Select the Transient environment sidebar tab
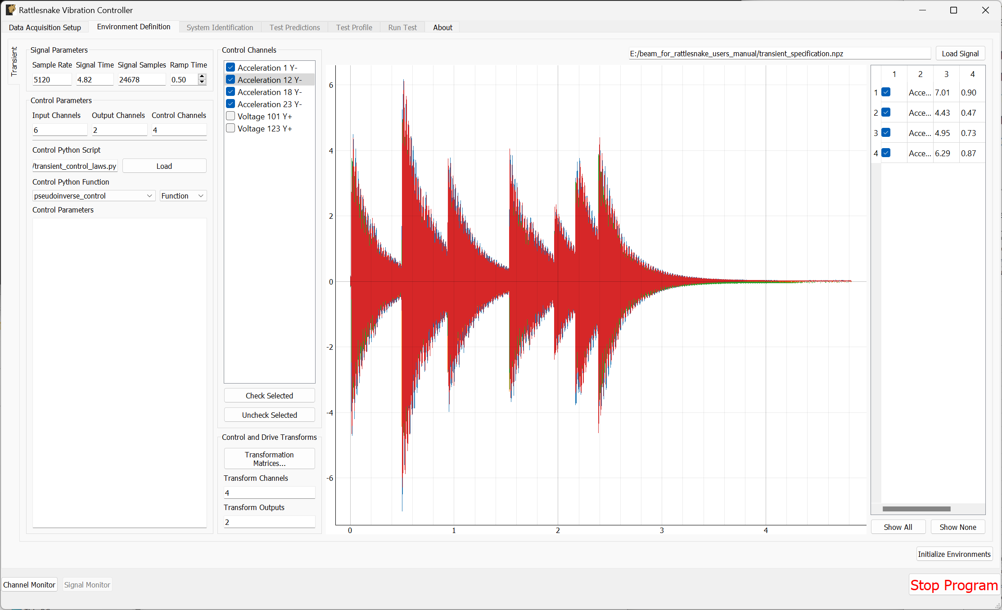This screenshot has height=610, width=1002. 14,62
